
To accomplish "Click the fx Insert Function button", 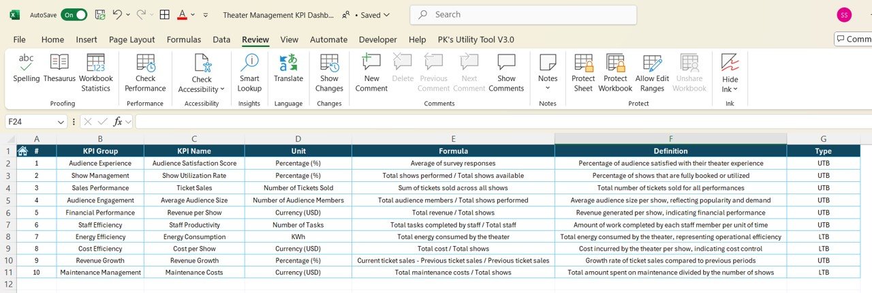I will tap(118, 121).
